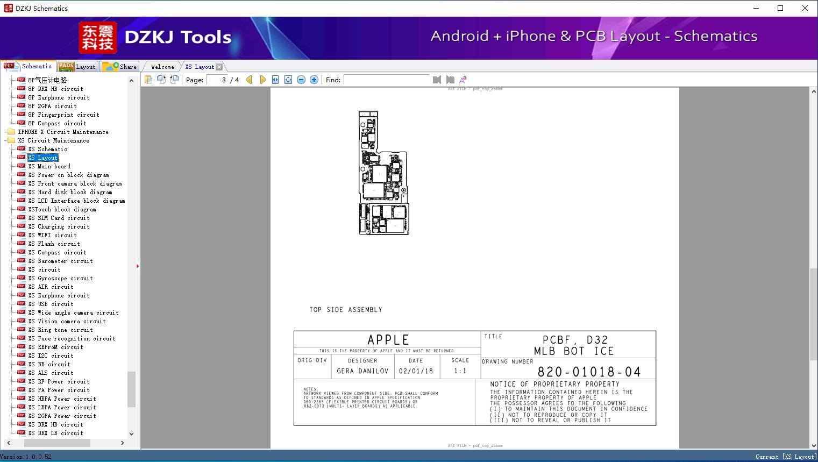
Task: Open XS LCD Interface block diagram
Action: tap(76, 201)
